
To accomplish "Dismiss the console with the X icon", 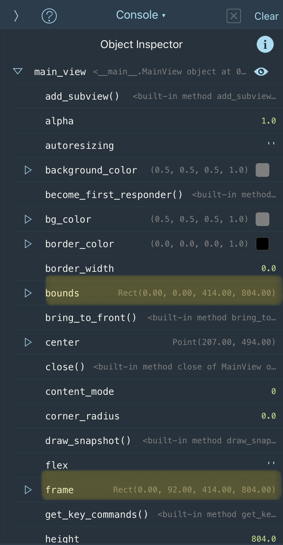I will [x=233, y=16].
